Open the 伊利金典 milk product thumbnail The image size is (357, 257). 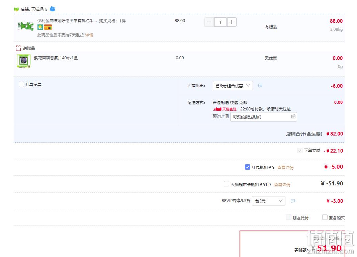click(26, 26)
